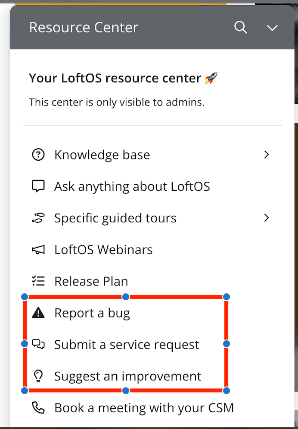Open the Knowledge base entry
This screenshot has height=429, width=298.
click(102, 155)
